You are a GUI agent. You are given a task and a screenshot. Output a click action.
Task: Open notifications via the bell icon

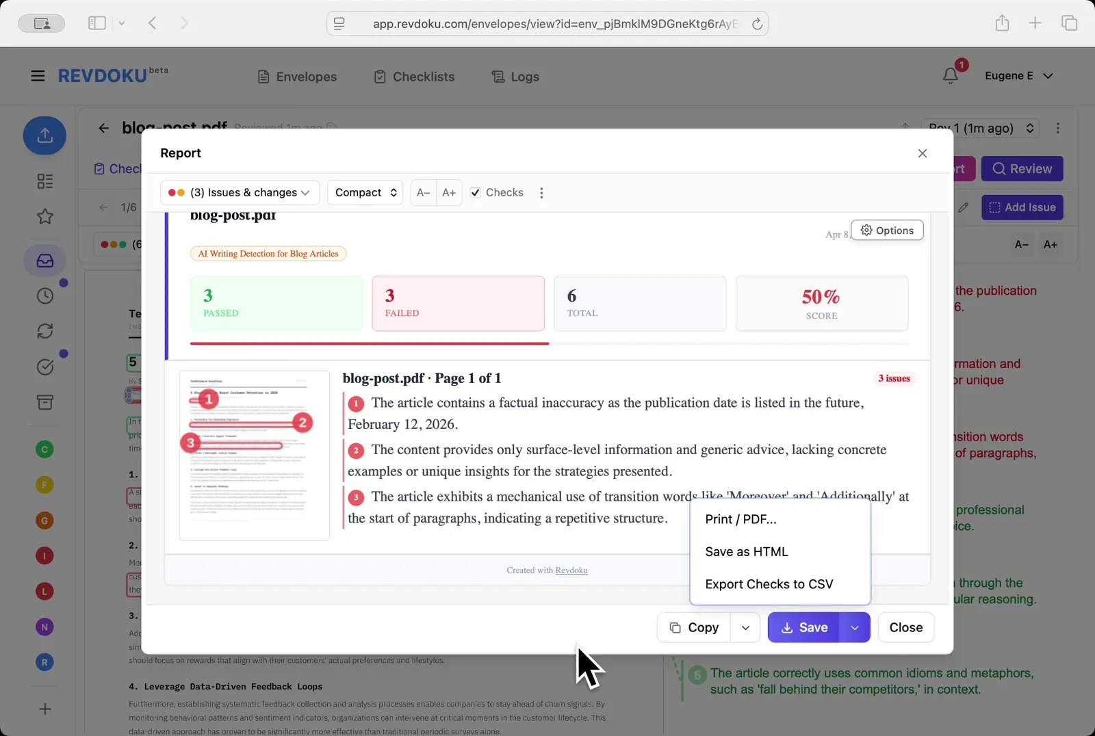(x=950, y=76)
